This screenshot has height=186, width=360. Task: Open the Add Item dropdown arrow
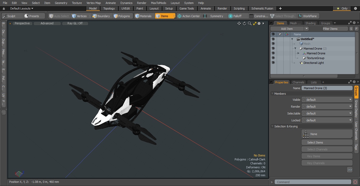point(306,29)
